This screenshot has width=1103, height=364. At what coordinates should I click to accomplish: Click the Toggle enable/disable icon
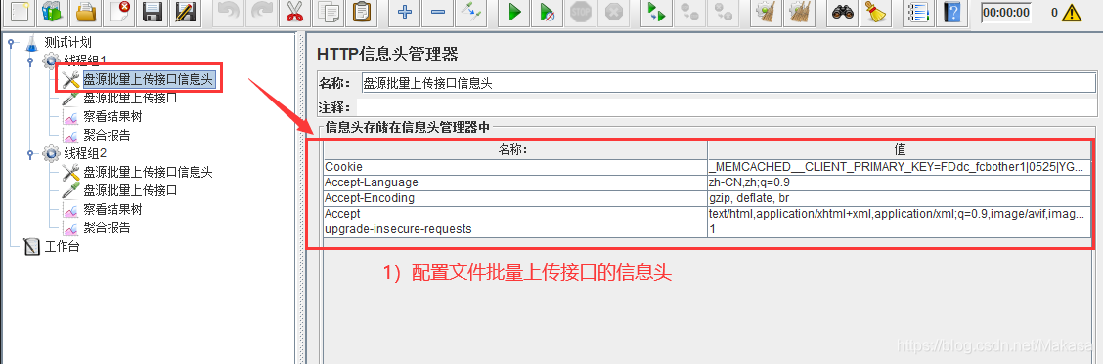(x=470, y=12)
